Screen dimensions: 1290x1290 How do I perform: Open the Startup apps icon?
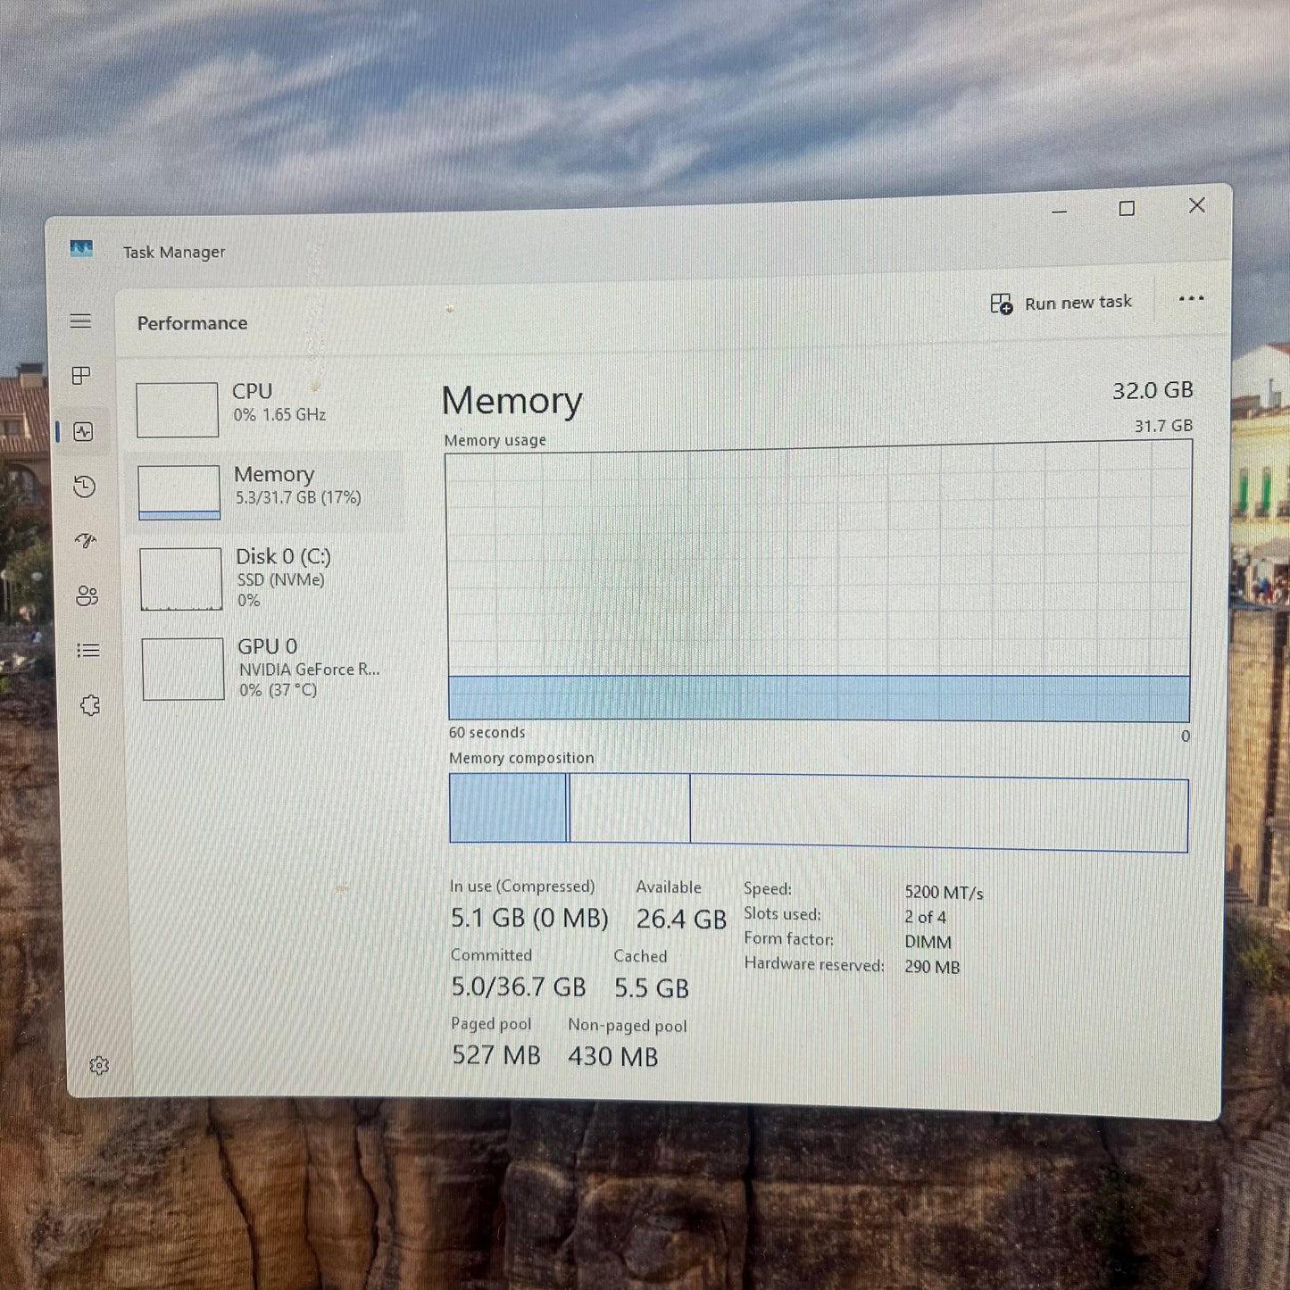(x=86, y=540)
